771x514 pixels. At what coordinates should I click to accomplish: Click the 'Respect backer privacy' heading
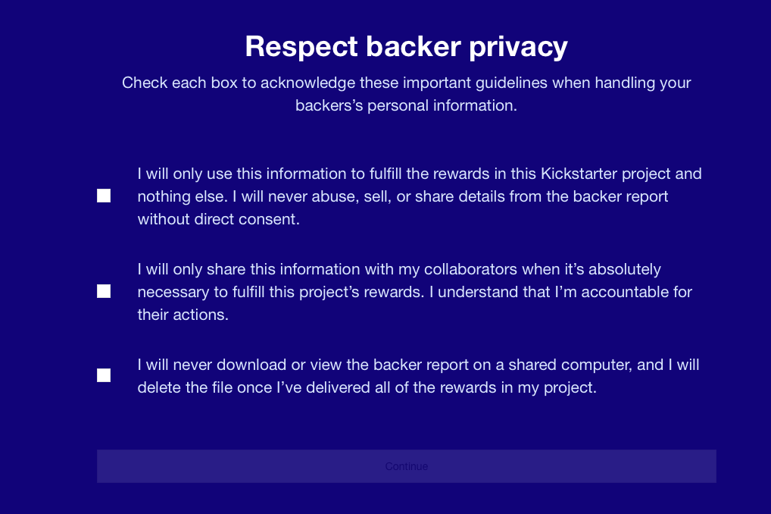coord(406,47)
